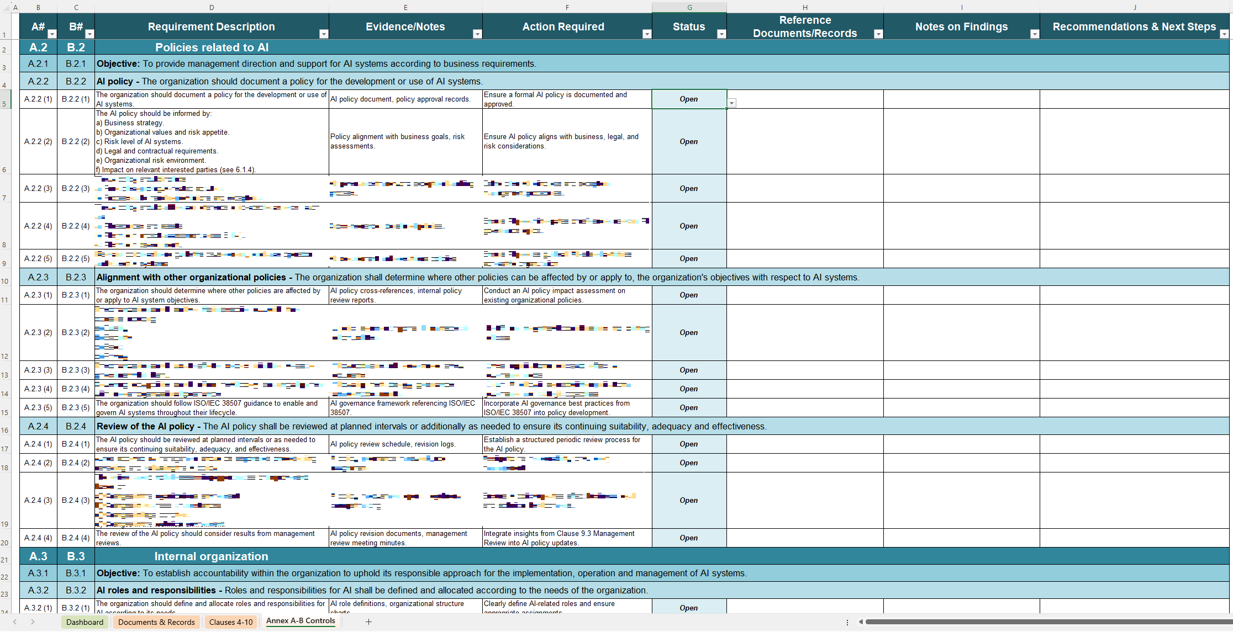The image size is (1233, 632).
Task: Select column H header
Action: (x=805, y=7)
